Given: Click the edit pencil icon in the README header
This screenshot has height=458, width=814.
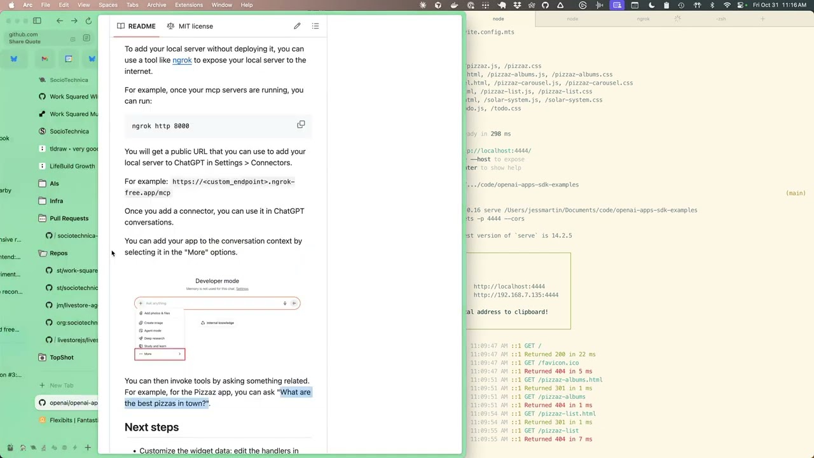Looking at the screenshot, I should coord(297,26).
